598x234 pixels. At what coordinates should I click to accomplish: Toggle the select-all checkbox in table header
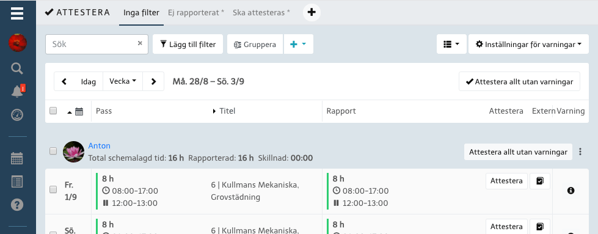pyautogui.click(x=53, y=111)
